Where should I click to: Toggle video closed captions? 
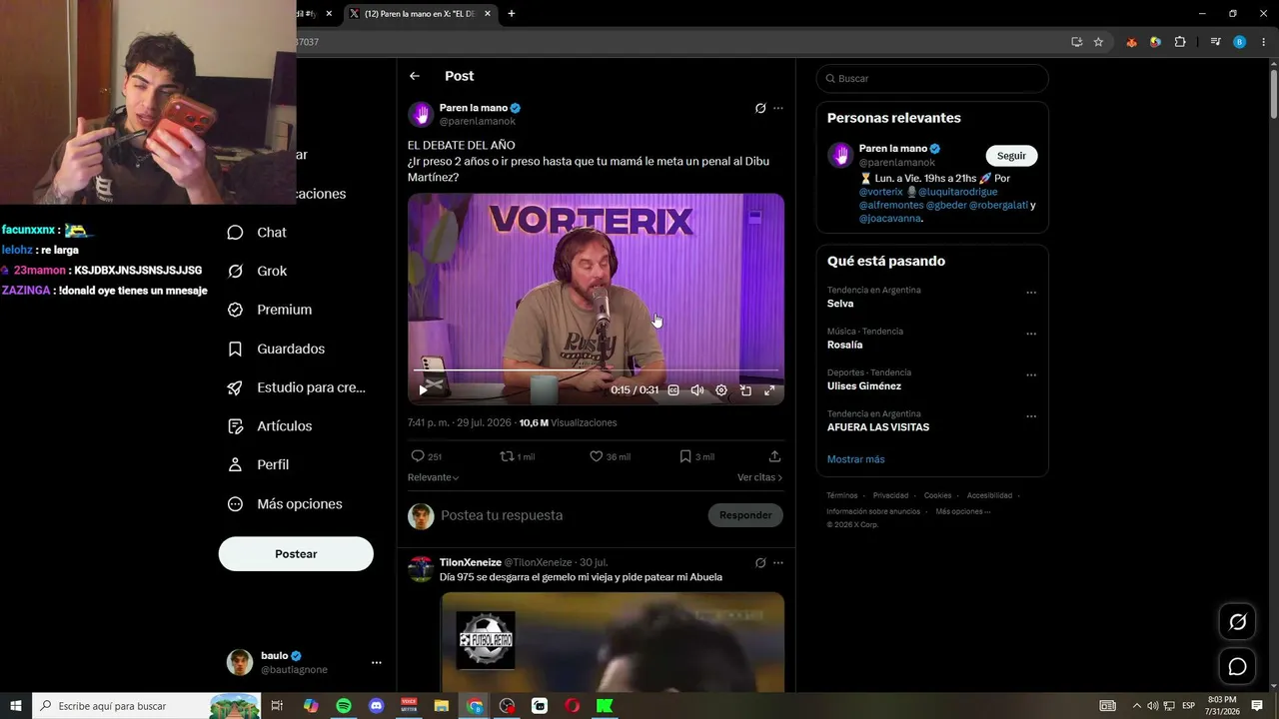click(x=673, y=390)
